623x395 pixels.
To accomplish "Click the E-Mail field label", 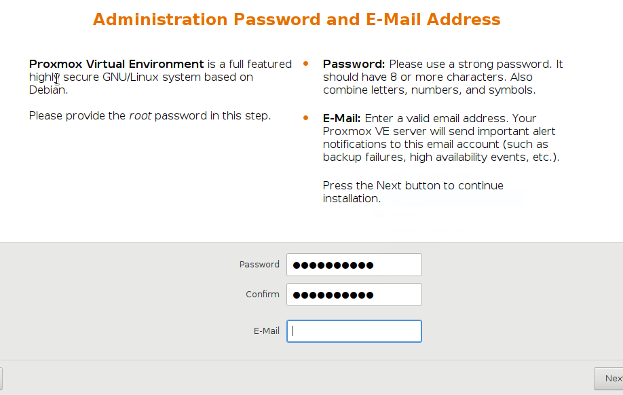I will 267,331.
